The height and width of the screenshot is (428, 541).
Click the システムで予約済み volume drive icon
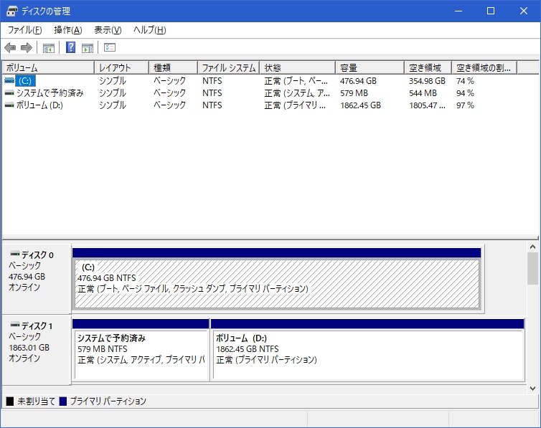point(9,92)
